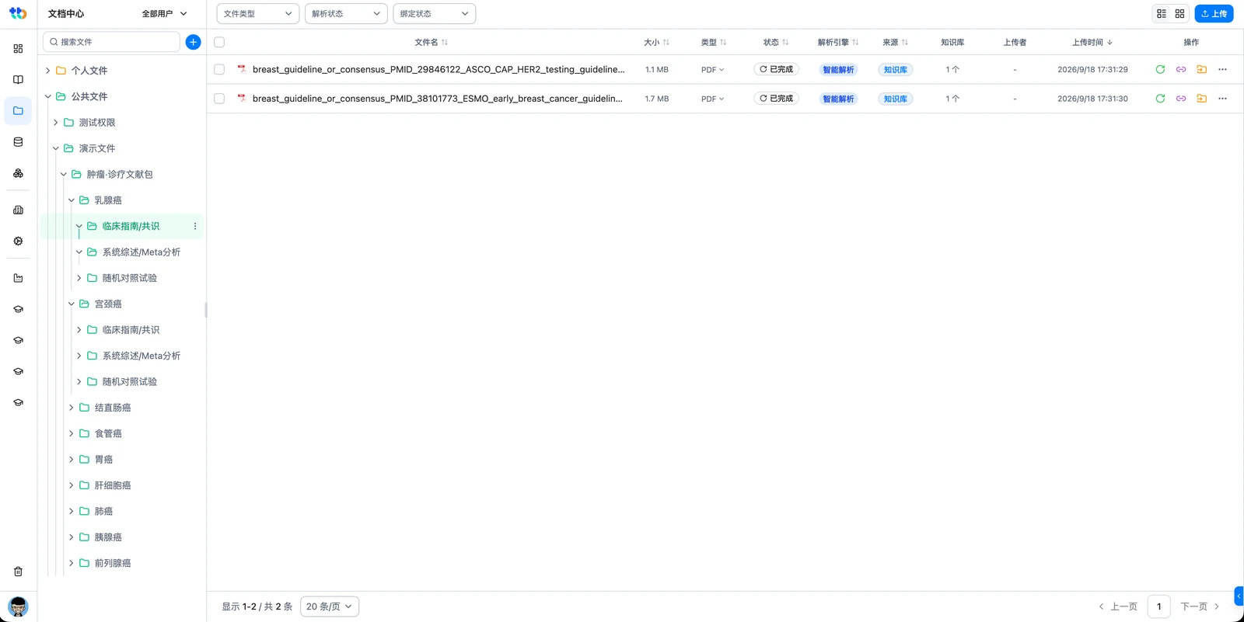Collapse the 宫颈癌 folder
The width and height of the screenshot is (1244, 622).
72,304
